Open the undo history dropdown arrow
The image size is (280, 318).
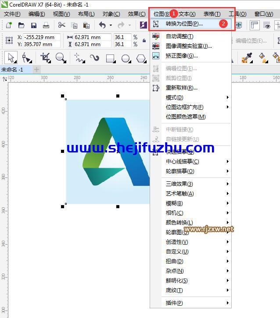pos(111,25)
